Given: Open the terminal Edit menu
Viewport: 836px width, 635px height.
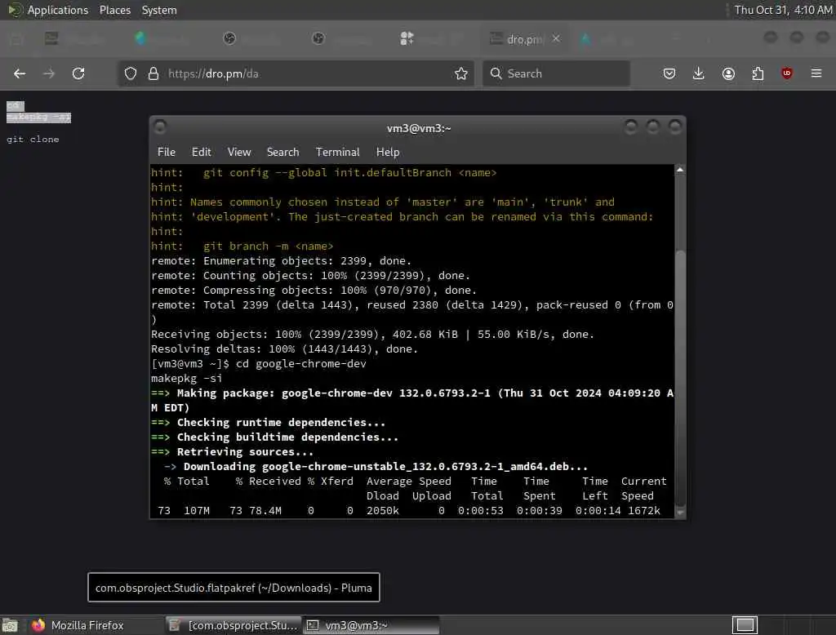Looking at the screenshot, I should pyautogui.click(x=201, y=152).
